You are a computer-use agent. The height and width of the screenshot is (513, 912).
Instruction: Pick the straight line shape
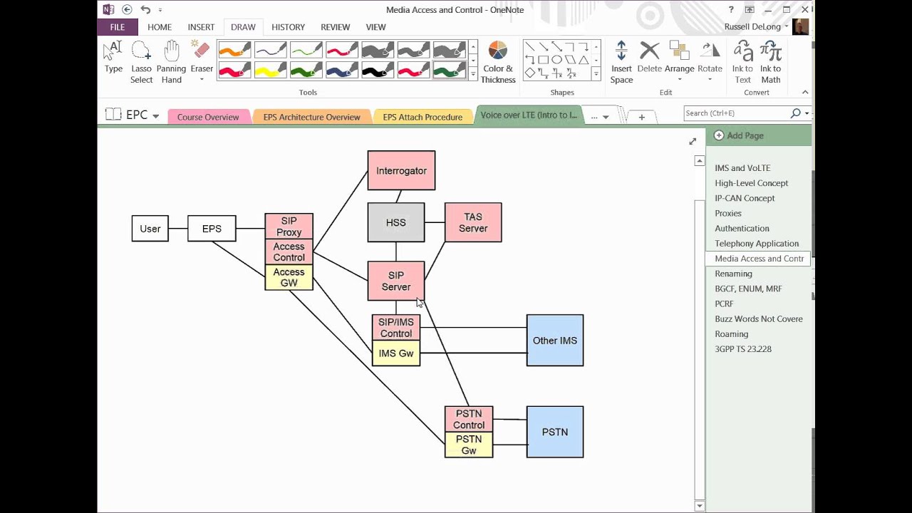[x=529, y=46]
